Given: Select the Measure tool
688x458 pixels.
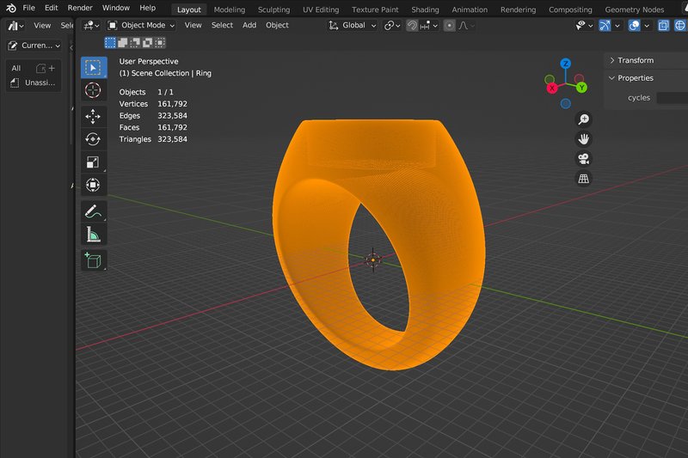Looking at the screenshot, I should [93, 234].
